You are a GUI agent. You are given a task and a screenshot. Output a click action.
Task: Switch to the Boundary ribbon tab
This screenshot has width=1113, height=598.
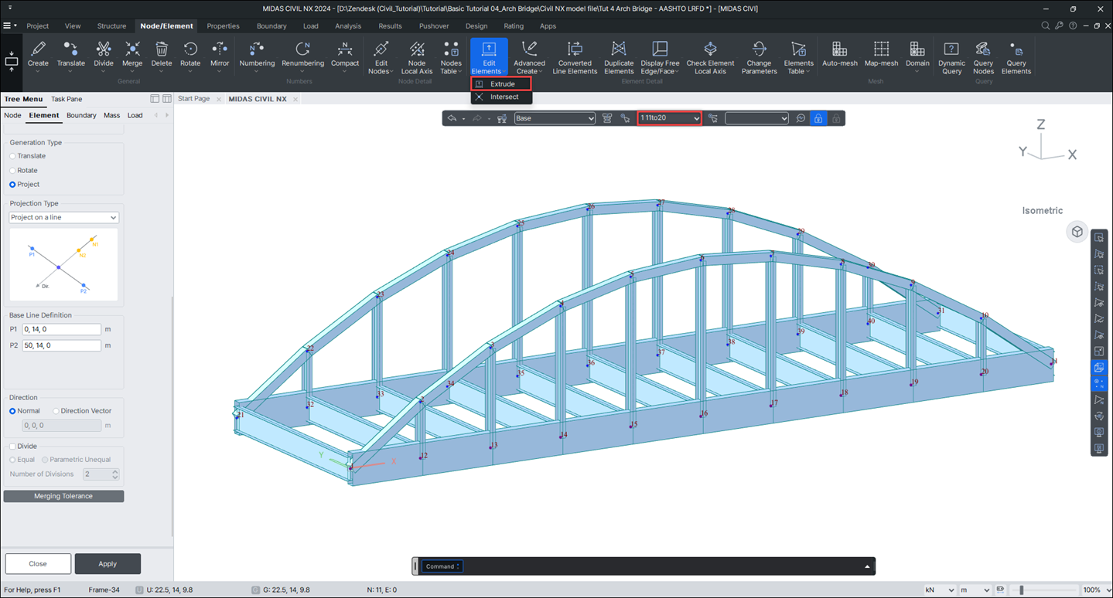click(x=271, y=25)
